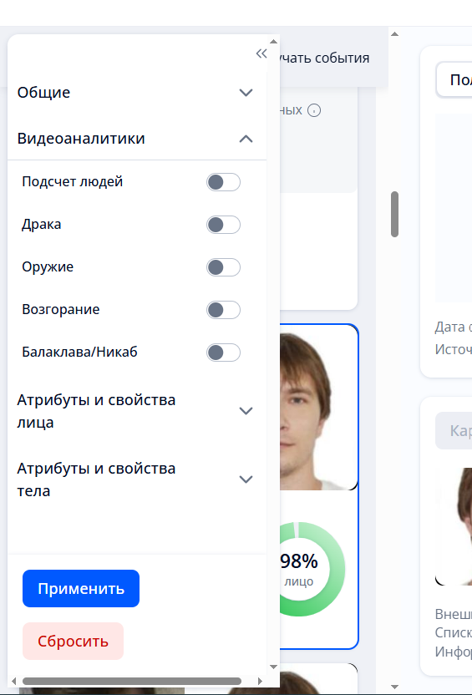Viewport: 472px width, 695px height.
Task: Click the Подсчет людей label
Action: [72, 182]
